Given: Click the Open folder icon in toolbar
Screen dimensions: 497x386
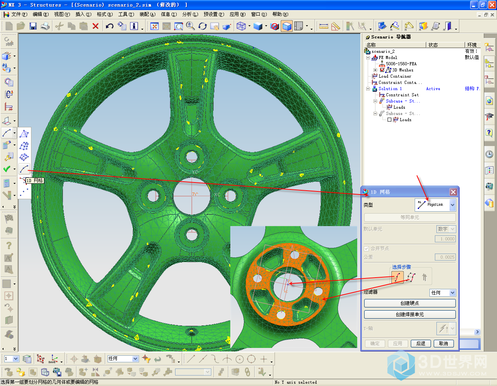Looking at the screenshot, I should [x=21, y=26].
